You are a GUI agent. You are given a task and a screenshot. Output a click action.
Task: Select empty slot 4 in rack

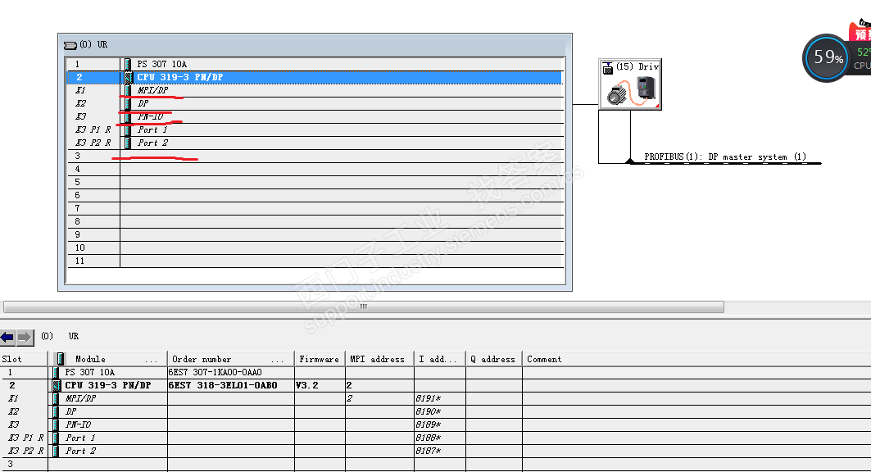coord(315,170)
